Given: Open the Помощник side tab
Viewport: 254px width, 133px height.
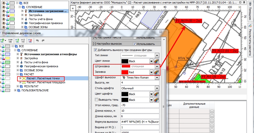Looking at the screenshot, I should tap(250, 11).
